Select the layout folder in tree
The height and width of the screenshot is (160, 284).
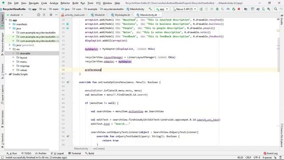[24, 57]
